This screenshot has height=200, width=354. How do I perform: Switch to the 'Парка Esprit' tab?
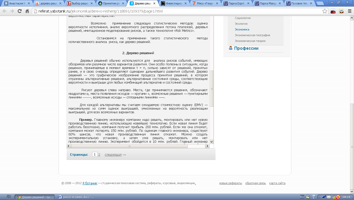236,4
